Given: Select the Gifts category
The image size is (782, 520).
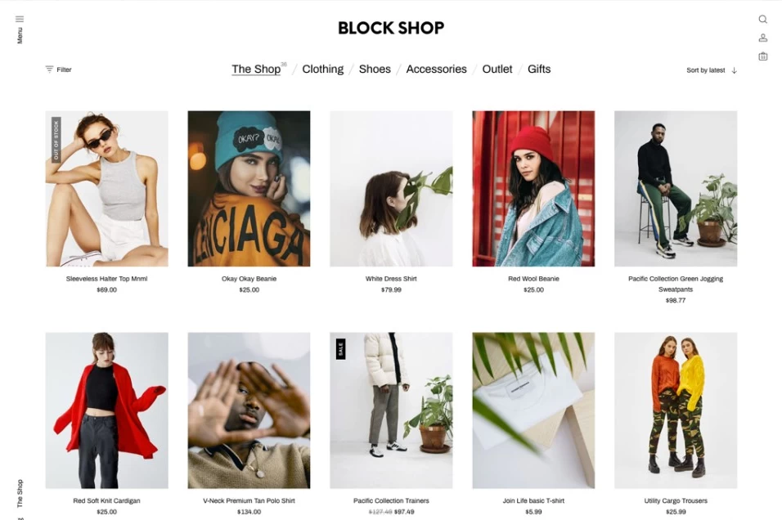Looking at the screenshot, I should [538, 69].
